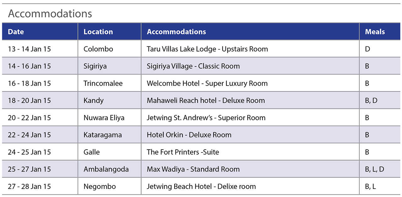Click the Accommodations section heading

click(x=50, y=14)
